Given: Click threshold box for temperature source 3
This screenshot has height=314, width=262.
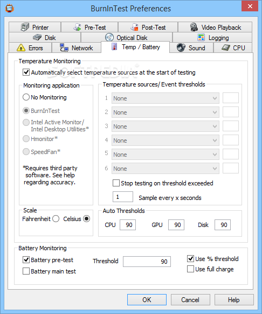Looking at the screenshot, I should [231, 126].
